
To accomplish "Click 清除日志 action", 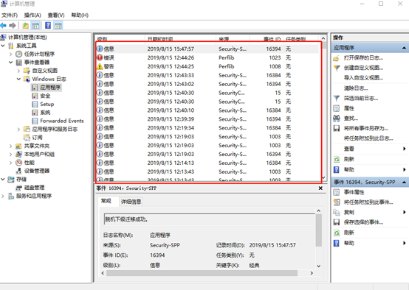I will [x=356, y=88].
